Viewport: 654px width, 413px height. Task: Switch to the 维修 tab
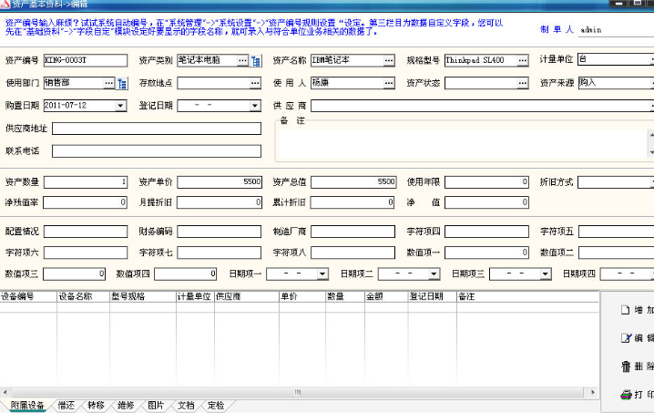(x=126, y=405)
